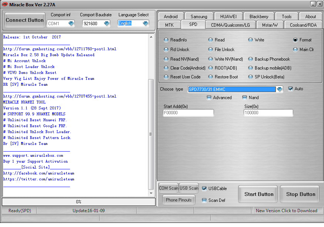This screenshot has height=227, width=324.
Task: Click the 0% progress bar
Action: click(79, 202)
